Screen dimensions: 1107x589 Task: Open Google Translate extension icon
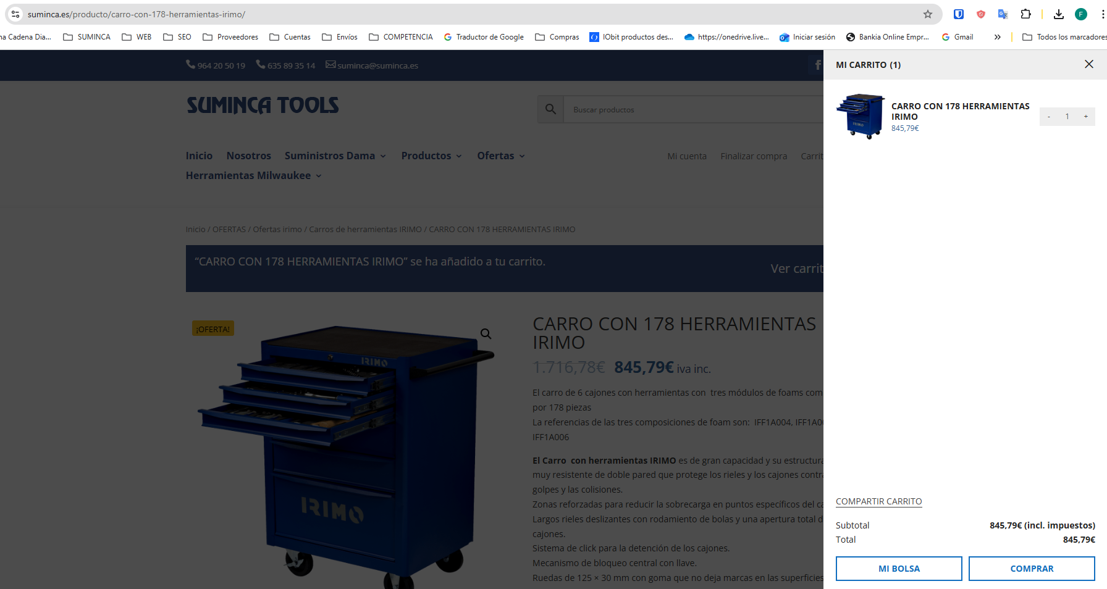1003,14
